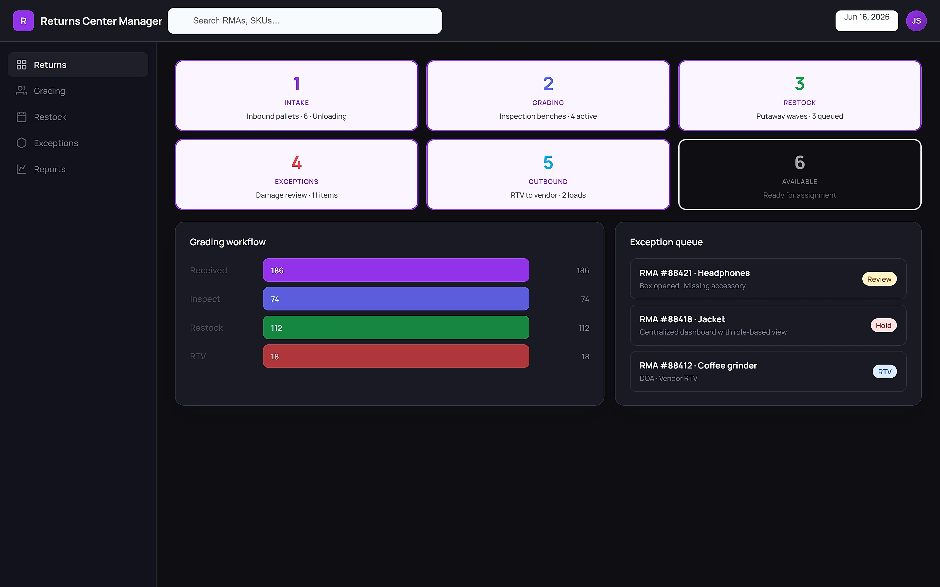Click the Restock calendar icon in sidebar
The width and height of the screenshot is (940, 587).
pyautogui.click(x=21, y=117)
